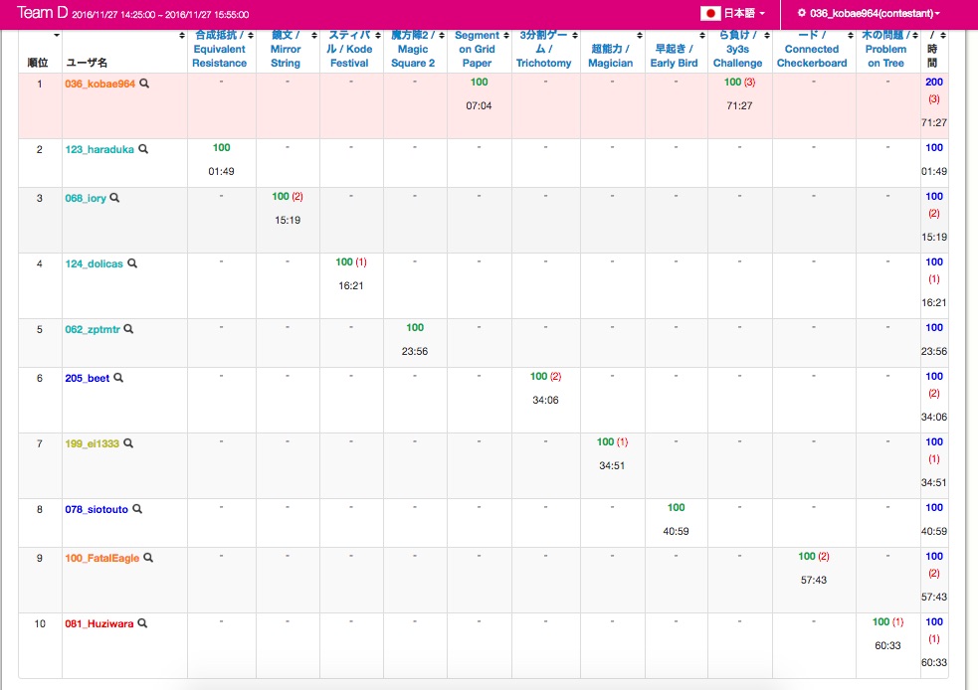
Task: Sort by 3y3s Challenge column arrows
Action: pos(767,36)
